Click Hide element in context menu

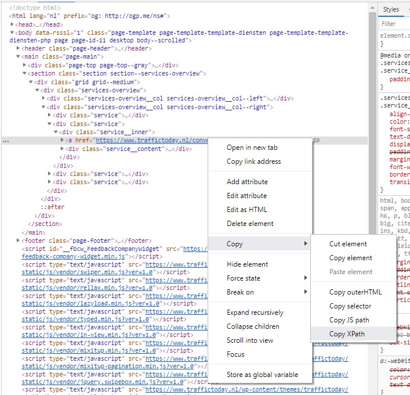tap(247, 264)
